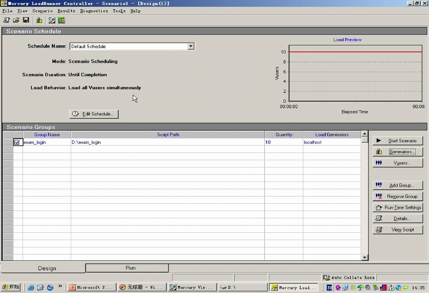The width and height of the screenshot is (429, 293).
Task: Click the blue swirl browser quick launch icon
Action: coord(50,287)
